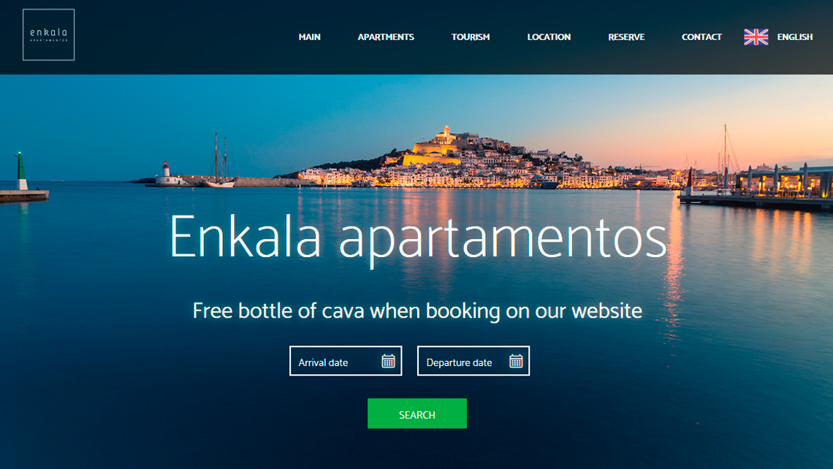Click the green SEARCH button
The image size is (833, 469).
tap(417, 413)
